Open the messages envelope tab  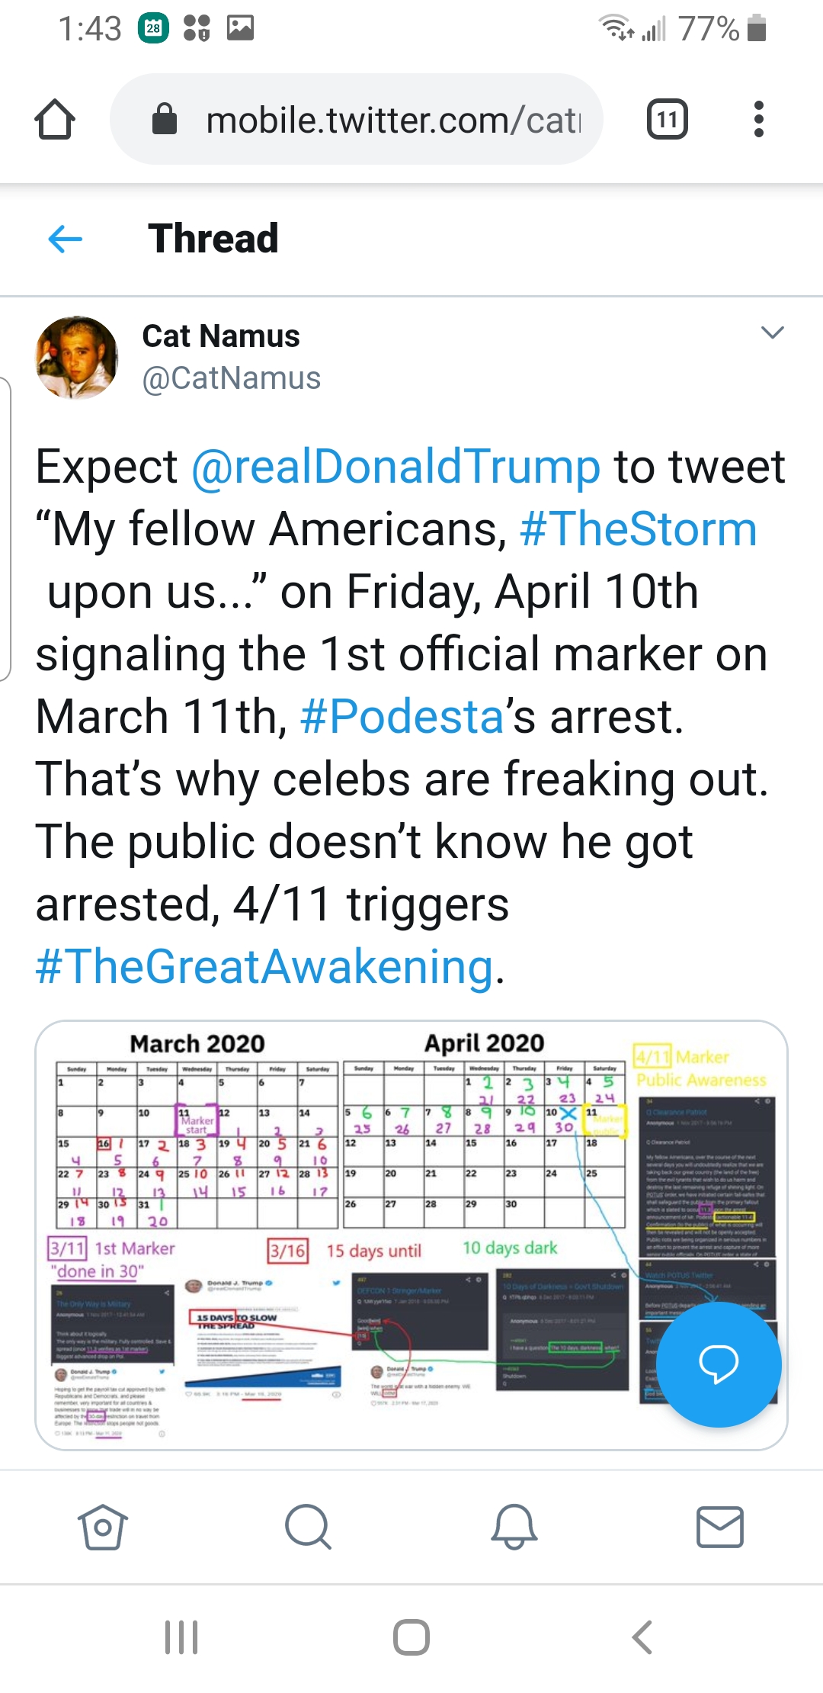point(719,1527)
